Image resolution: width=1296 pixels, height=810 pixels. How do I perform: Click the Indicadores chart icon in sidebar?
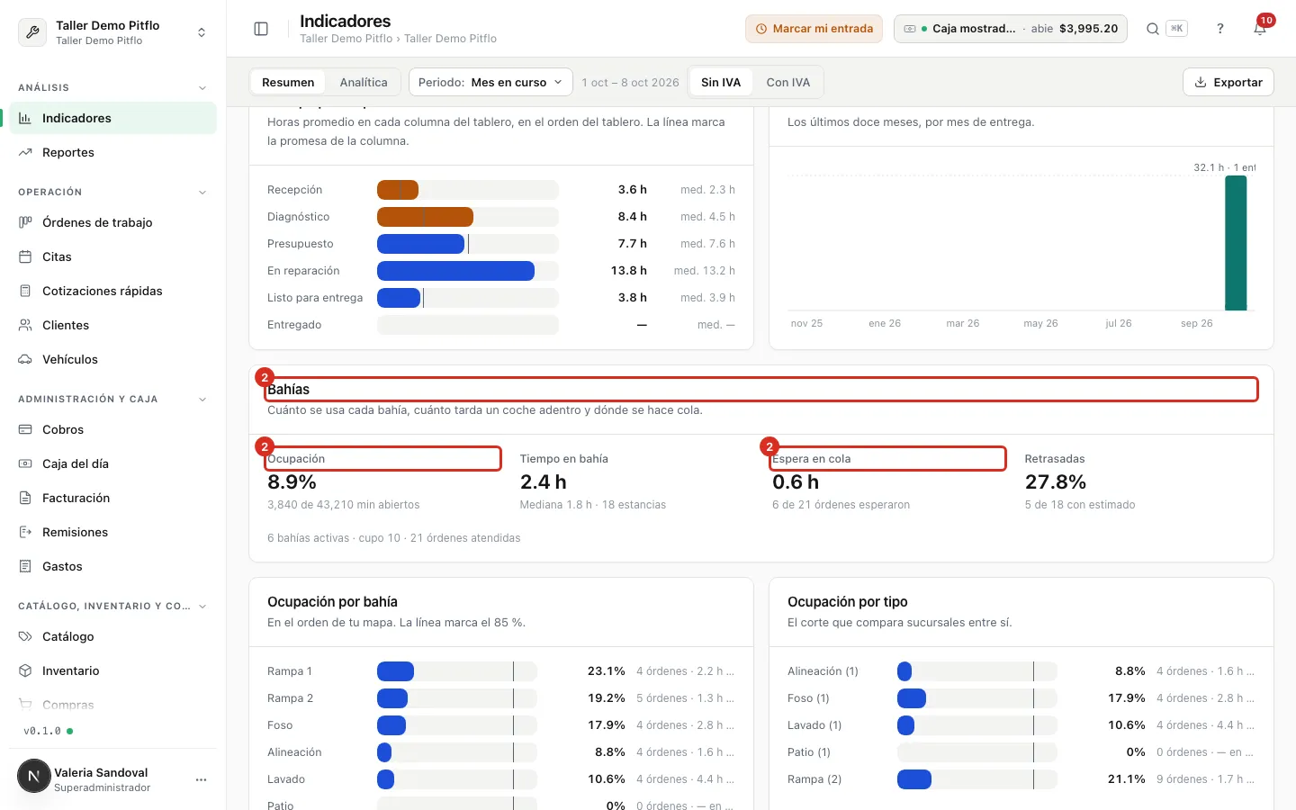pos(25,118)
